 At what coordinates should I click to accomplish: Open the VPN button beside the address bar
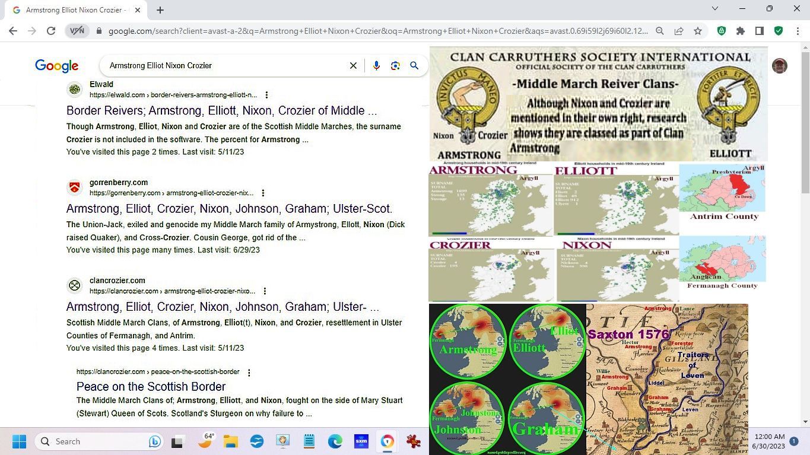click(77, 31)
